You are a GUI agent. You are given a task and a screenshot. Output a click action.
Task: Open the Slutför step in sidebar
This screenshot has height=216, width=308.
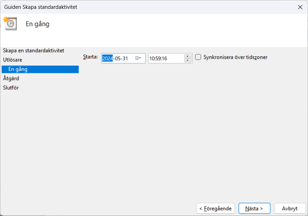point(11,88)
